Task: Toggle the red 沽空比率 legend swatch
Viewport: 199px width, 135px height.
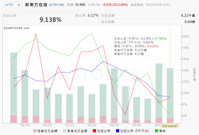Action: (x=94, y=131)
